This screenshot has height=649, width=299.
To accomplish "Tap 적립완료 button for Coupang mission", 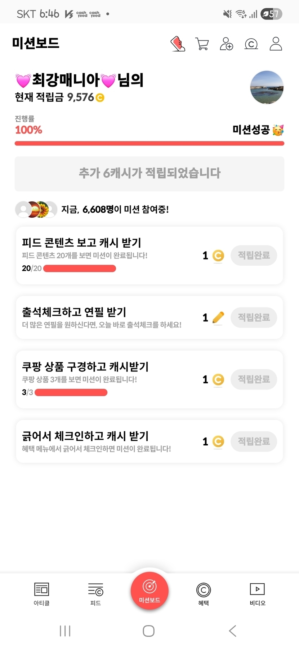I will pyautogui.click(x=254, y=379).
